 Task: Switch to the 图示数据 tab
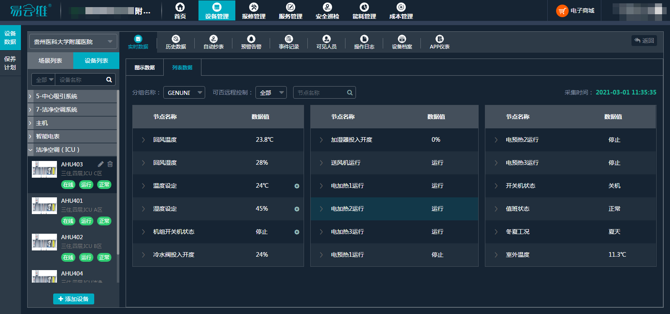tap(144, 67)
